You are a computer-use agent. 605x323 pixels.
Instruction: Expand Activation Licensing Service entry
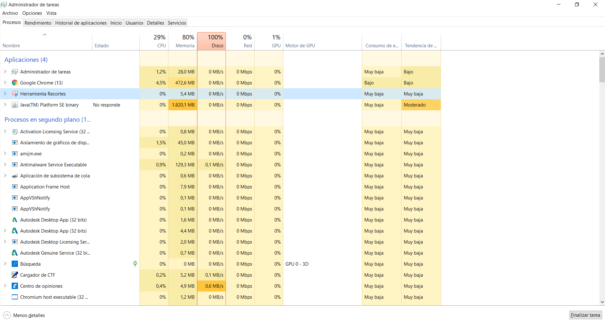coord(5,132)
